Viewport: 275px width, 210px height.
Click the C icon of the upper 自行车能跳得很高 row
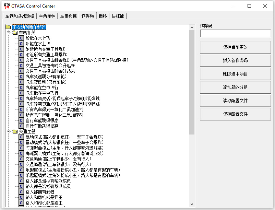coord(21,120)
